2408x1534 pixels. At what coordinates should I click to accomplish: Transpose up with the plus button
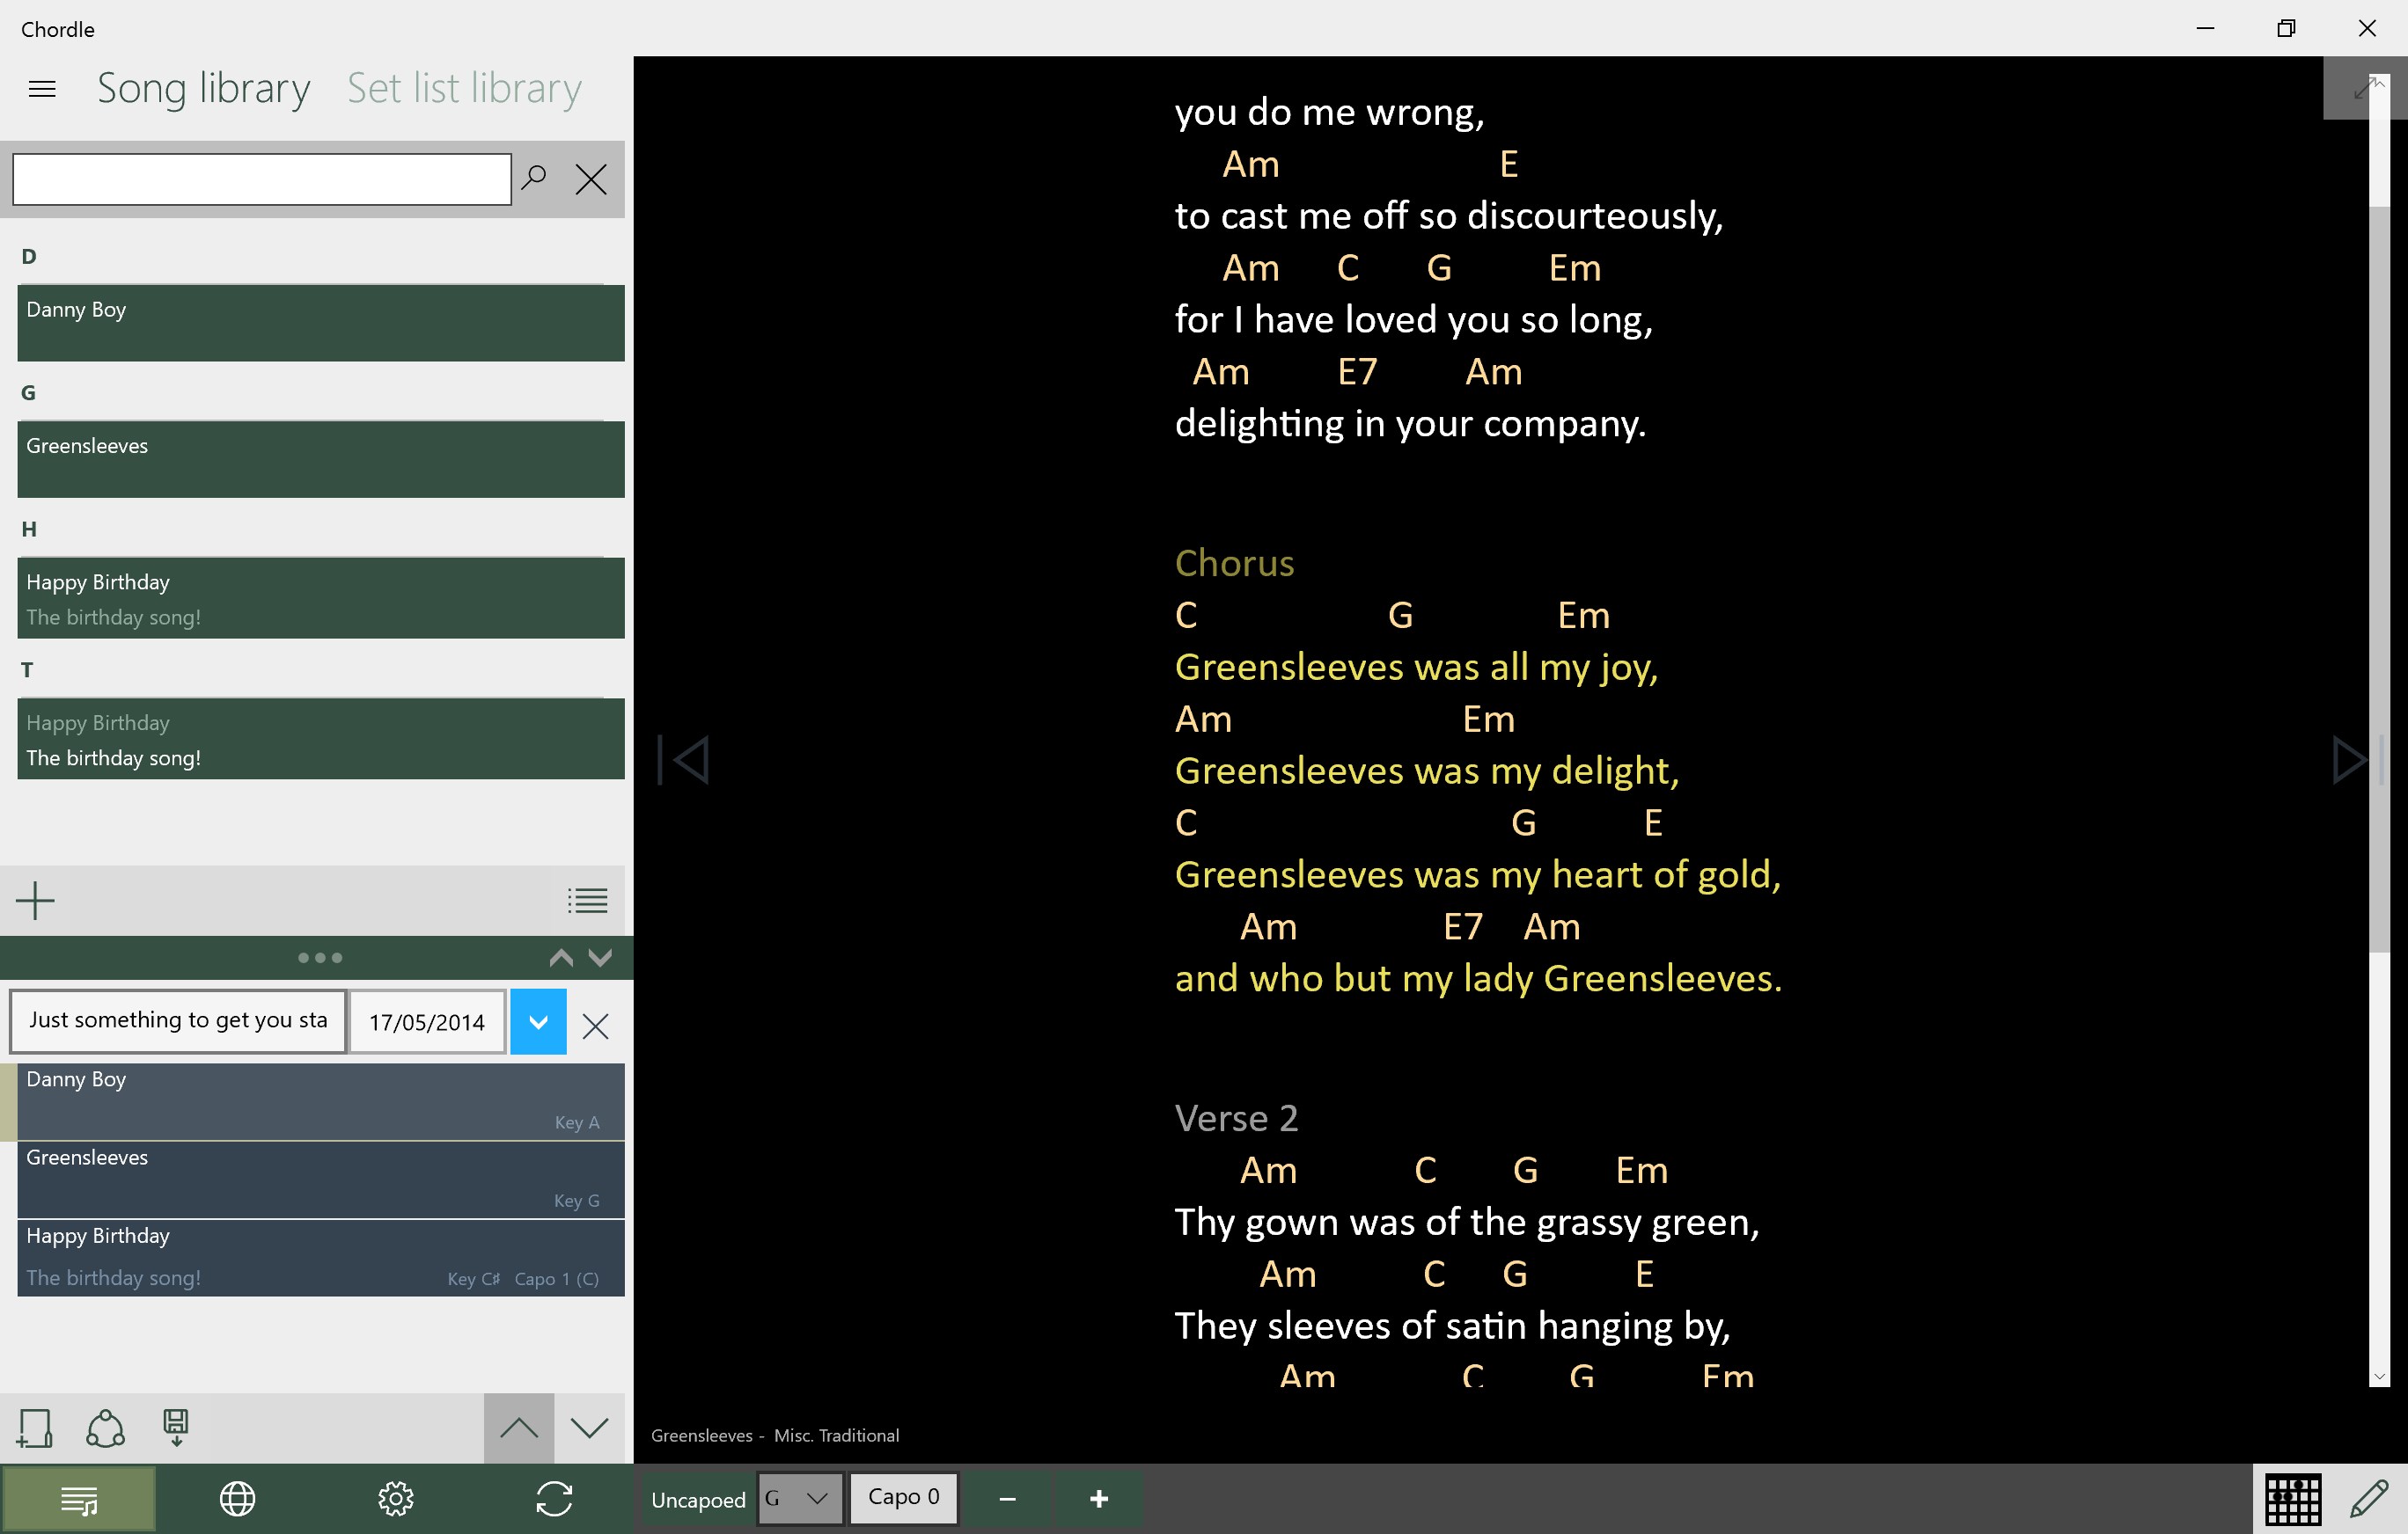click(1098, 1498)
